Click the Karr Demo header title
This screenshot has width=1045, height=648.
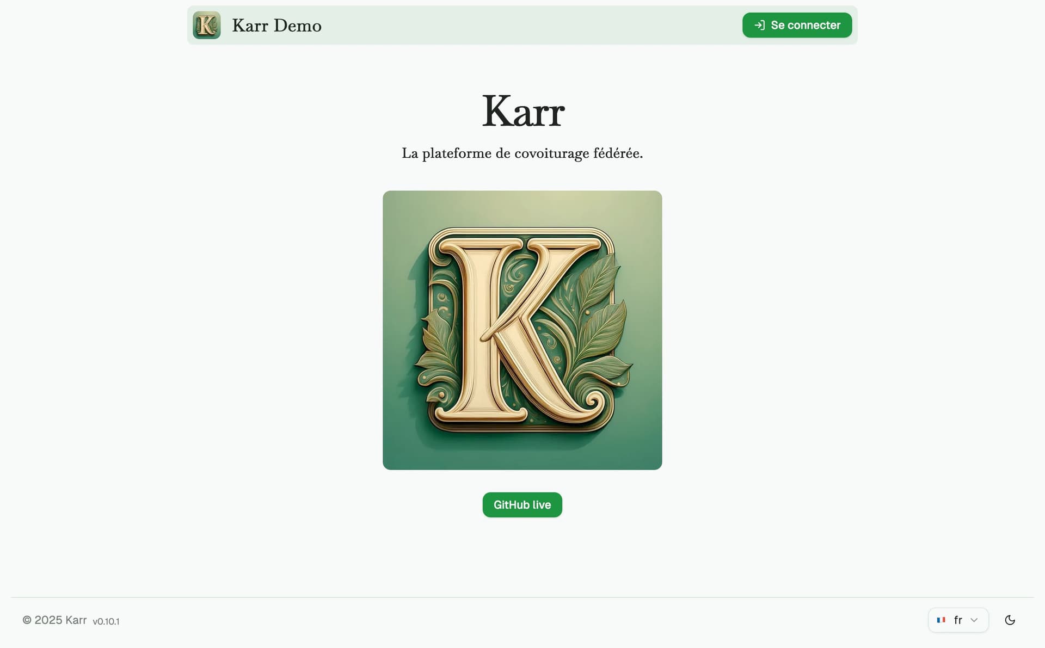[276, 26]
